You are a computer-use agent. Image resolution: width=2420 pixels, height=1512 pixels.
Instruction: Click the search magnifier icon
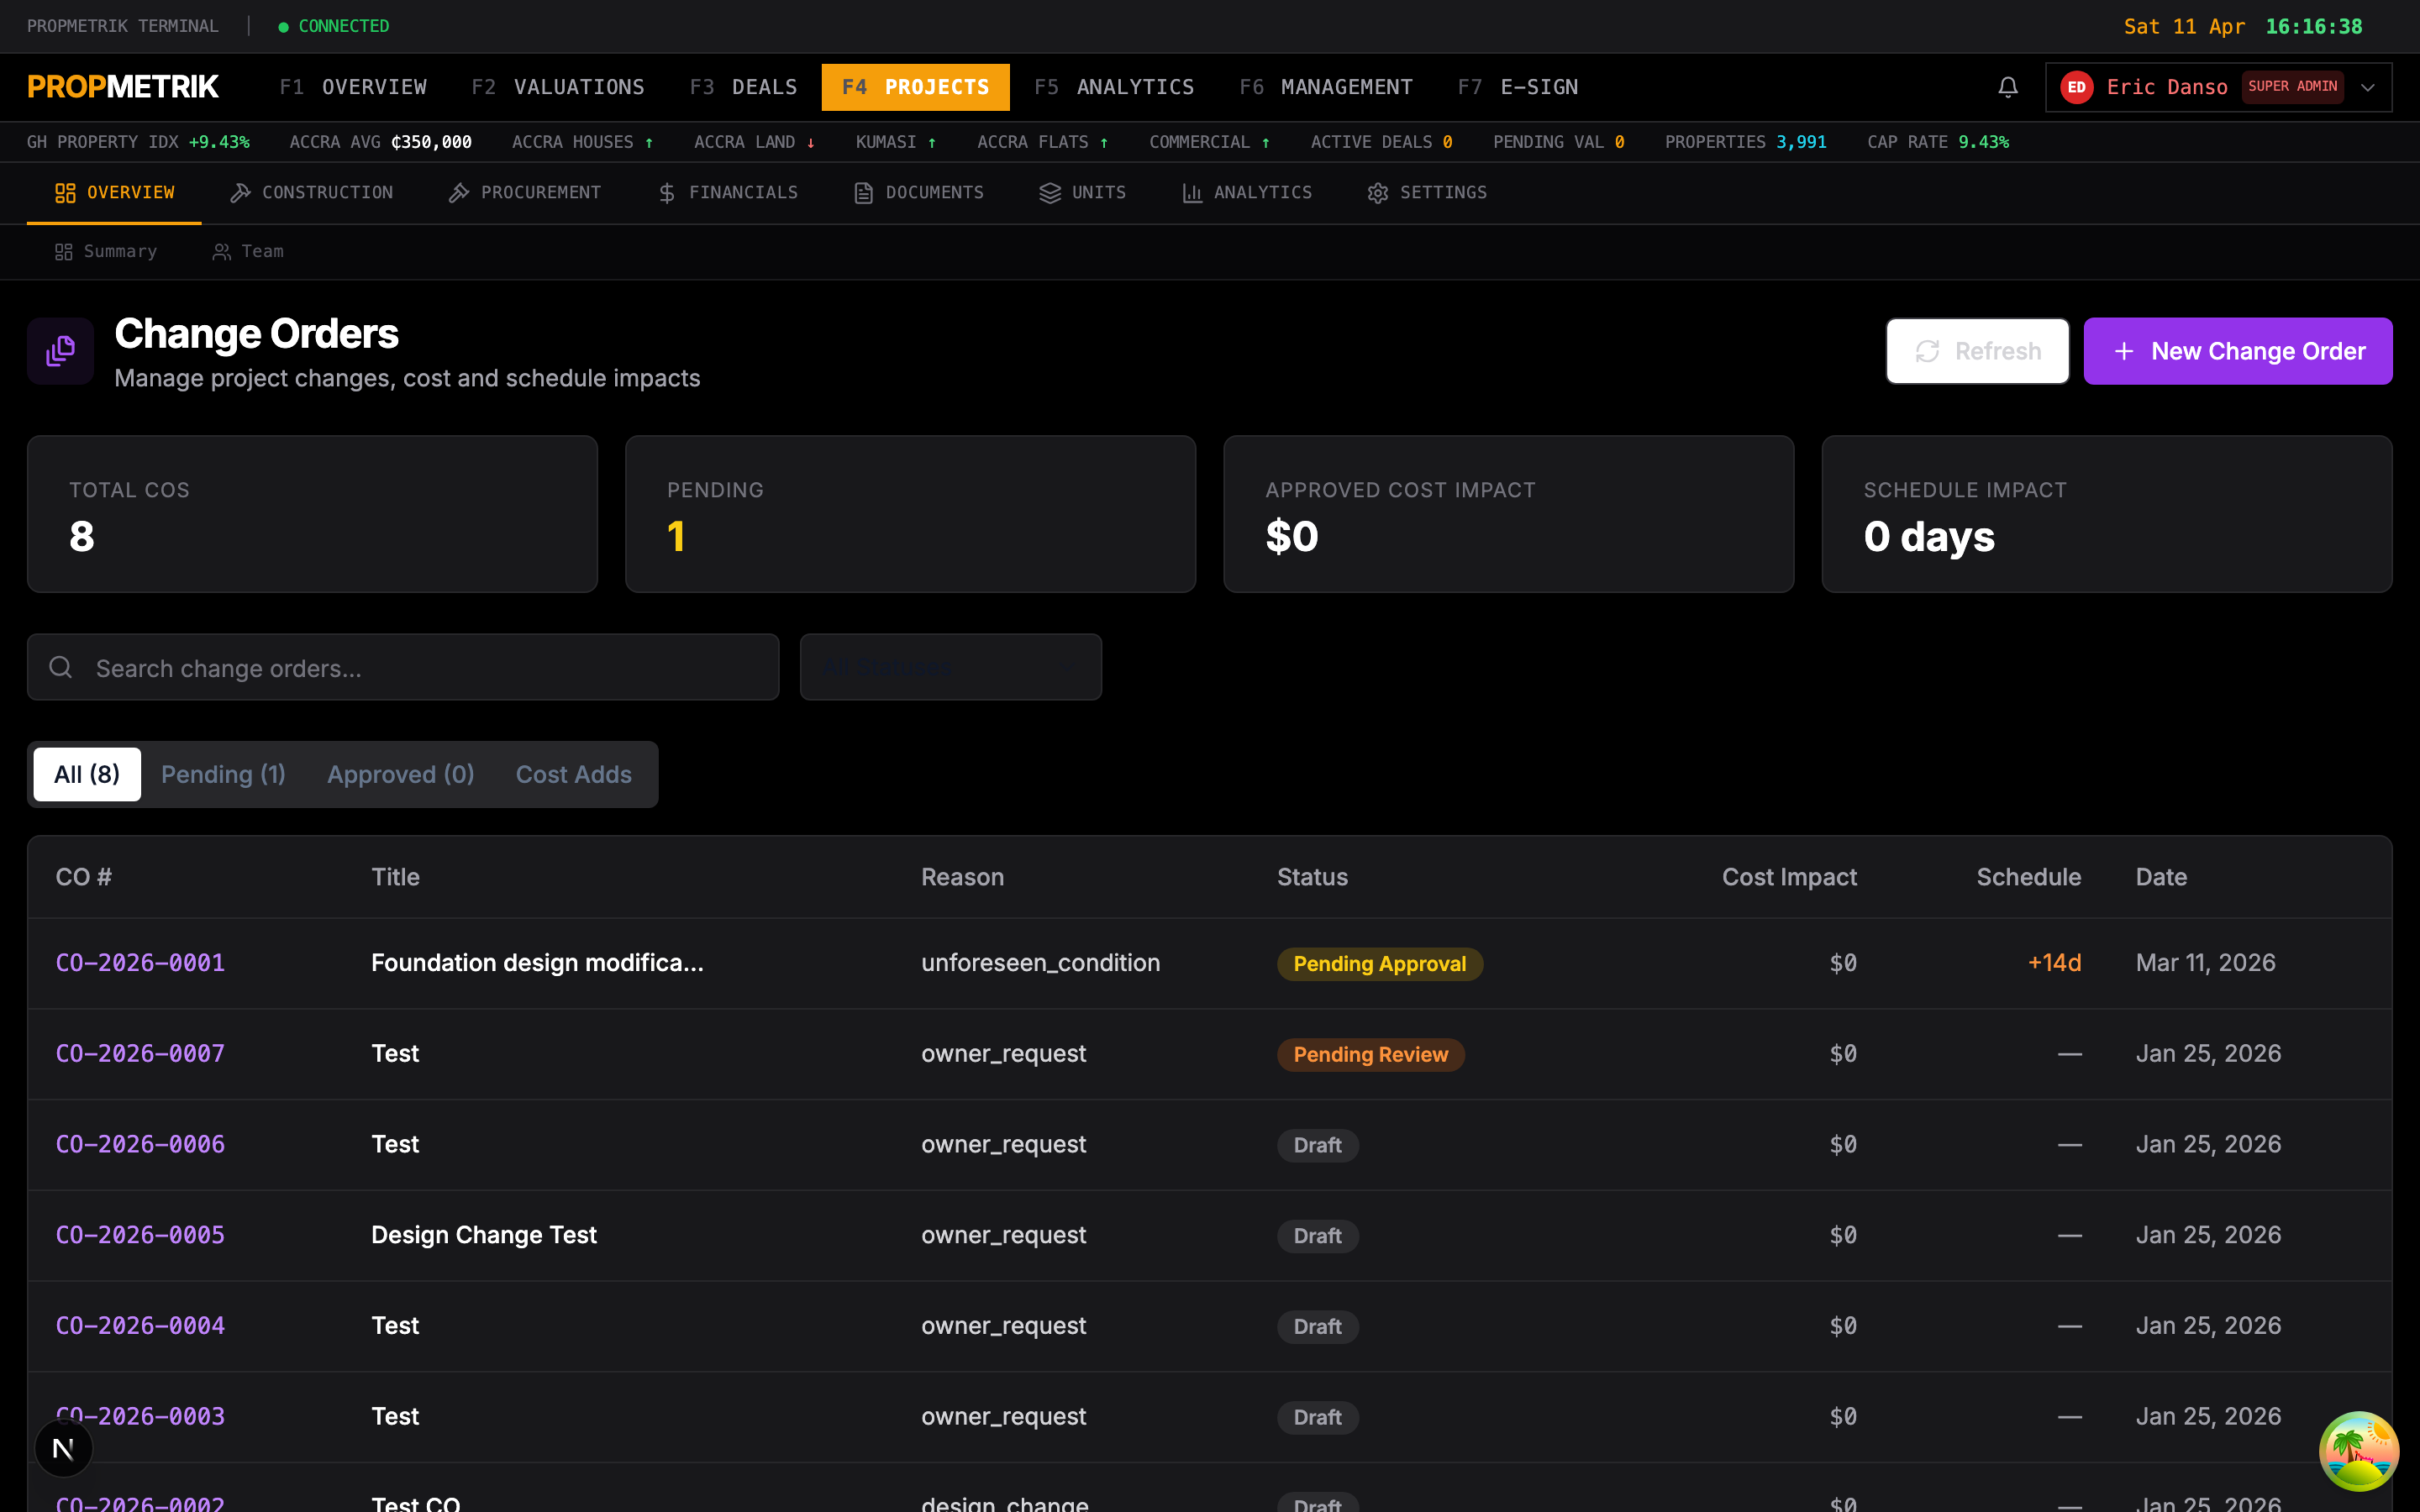[x=61, y=667]
